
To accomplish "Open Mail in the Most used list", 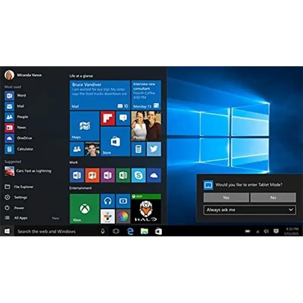I will 14,106.
